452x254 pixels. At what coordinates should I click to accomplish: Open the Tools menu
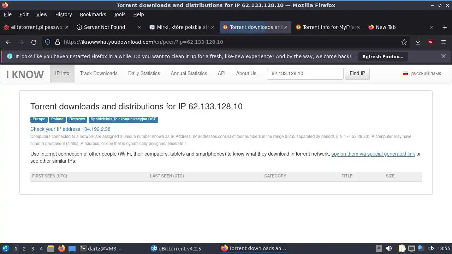click(x=120, y=14)
